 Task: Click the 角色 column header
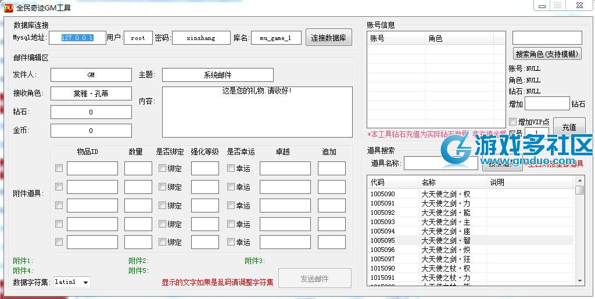click(459, 39)
